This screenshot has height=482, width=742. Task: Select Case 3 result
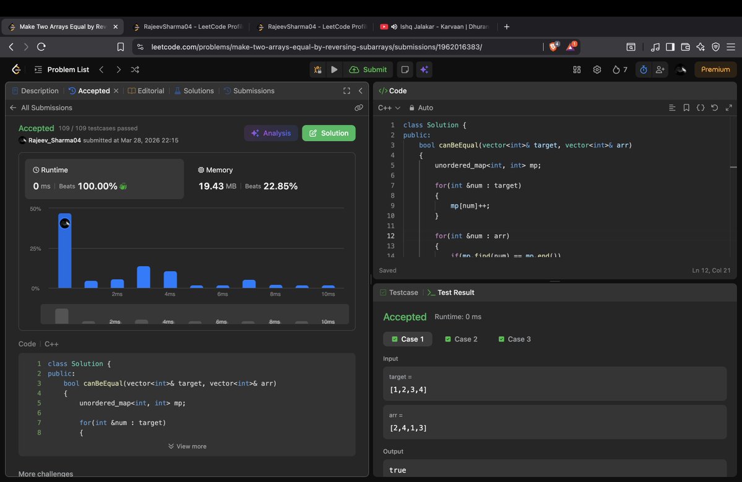point(514,339)
